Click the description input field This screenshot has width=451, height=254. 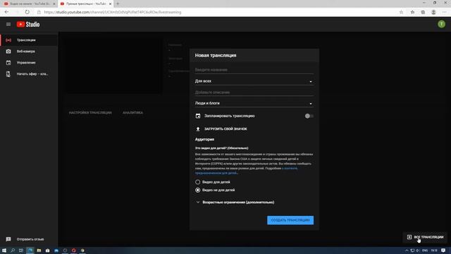point(254,92)
